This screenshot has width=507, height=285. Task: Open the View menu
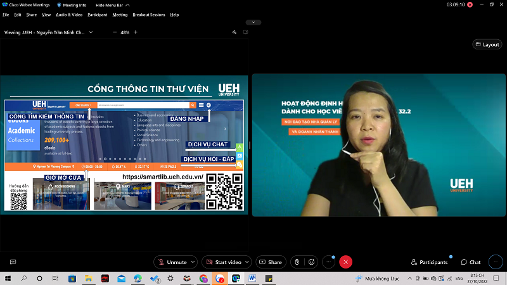(46, 15)
